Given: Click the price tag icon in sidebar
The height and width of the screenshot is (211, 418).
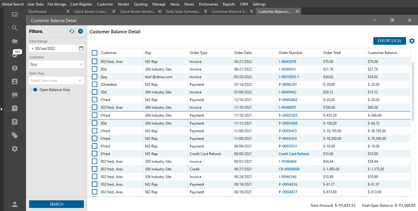Looking at the screenshot, I should coord(14,135).
